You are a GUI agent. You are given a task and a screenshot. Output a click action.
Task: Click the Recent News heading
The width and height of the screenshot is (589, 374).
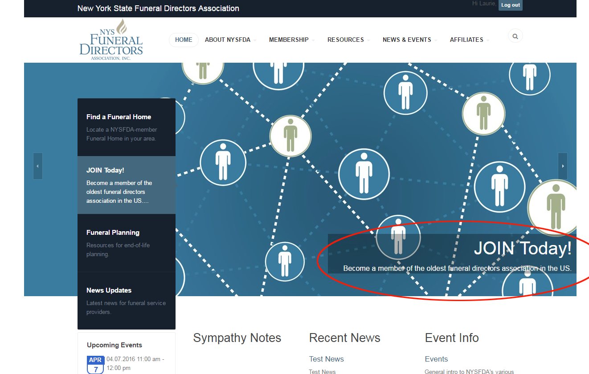point(345,338)
